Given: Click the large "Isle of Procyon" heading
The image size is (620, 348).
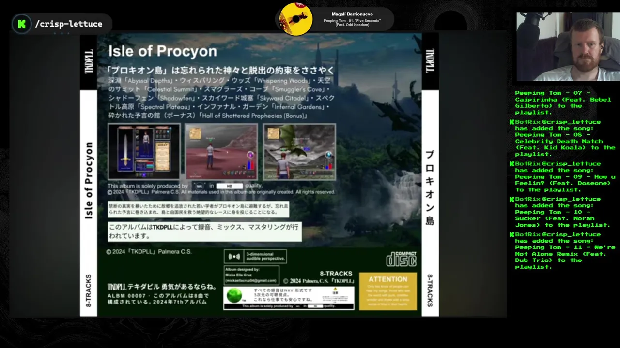Looking at the screenshot, I should pos(162,51).
